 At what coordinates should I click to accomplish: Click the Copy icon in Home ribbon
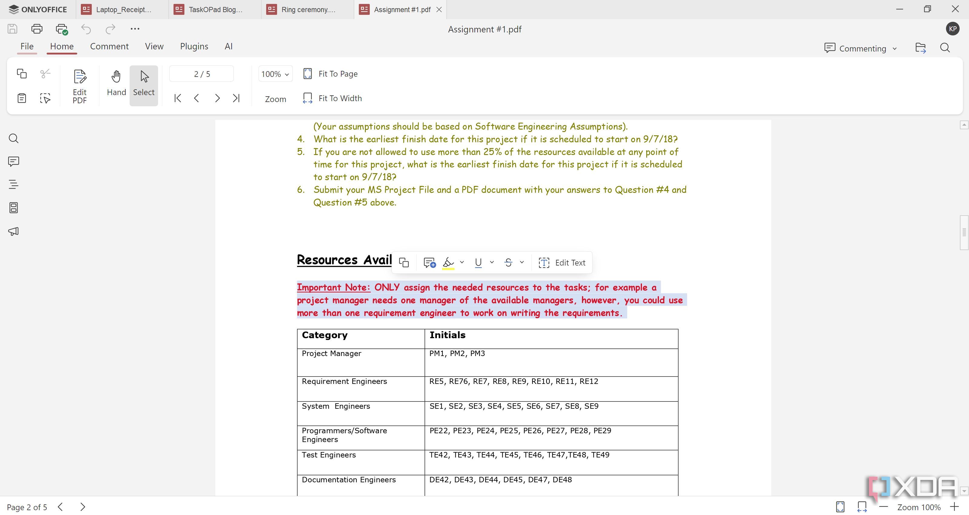click(x=22, y=74)
